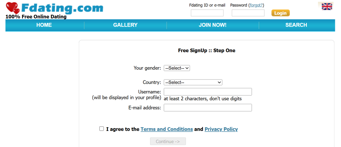The width and height of the screenshot is (341, 147).
Task: Open the Privacy Policy link
Action: [221, 129]
